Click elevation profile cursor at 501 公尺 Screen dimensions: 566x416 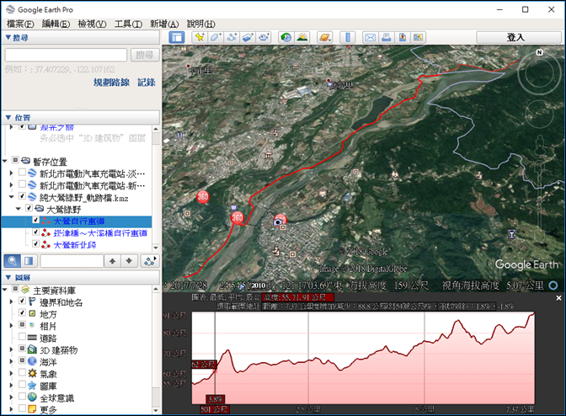coord(215,409)
